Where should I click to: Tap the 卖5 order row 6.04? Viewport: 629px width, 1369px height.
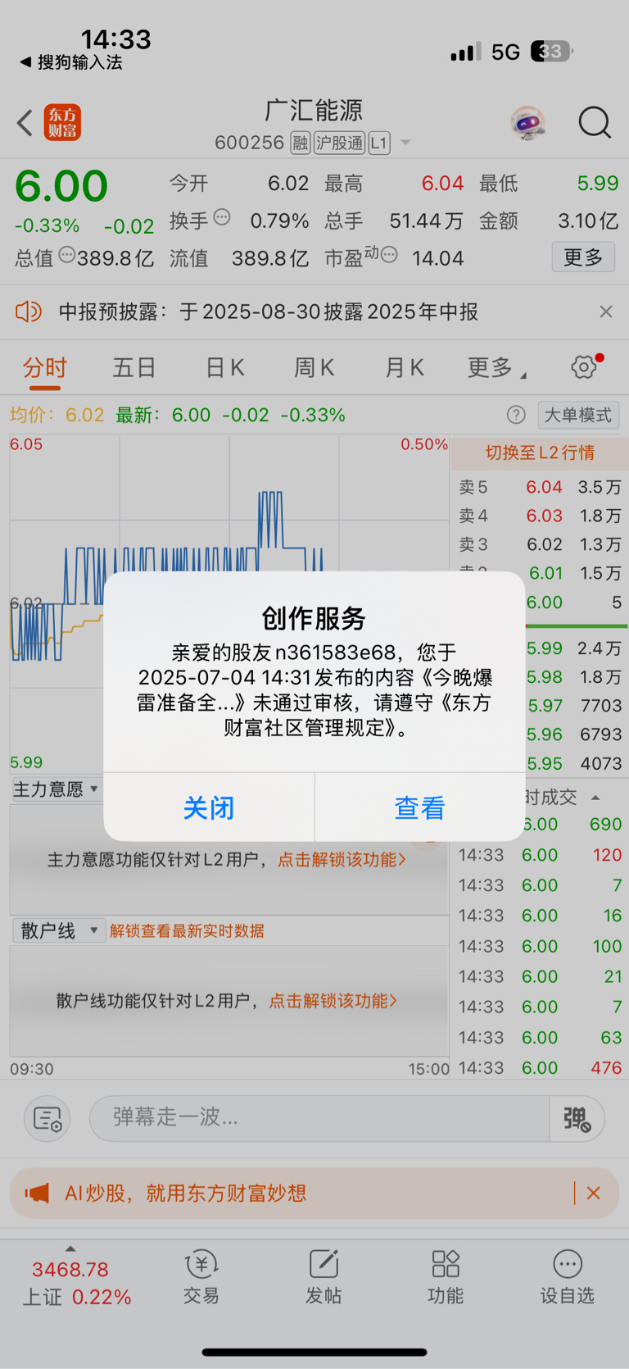(x=540, y=487)
